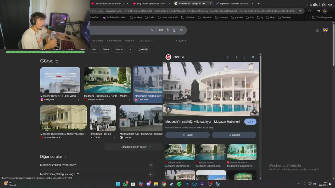Select the Mira suggestion chip
This screenshot has height=188, width=335.
point(94,49)
